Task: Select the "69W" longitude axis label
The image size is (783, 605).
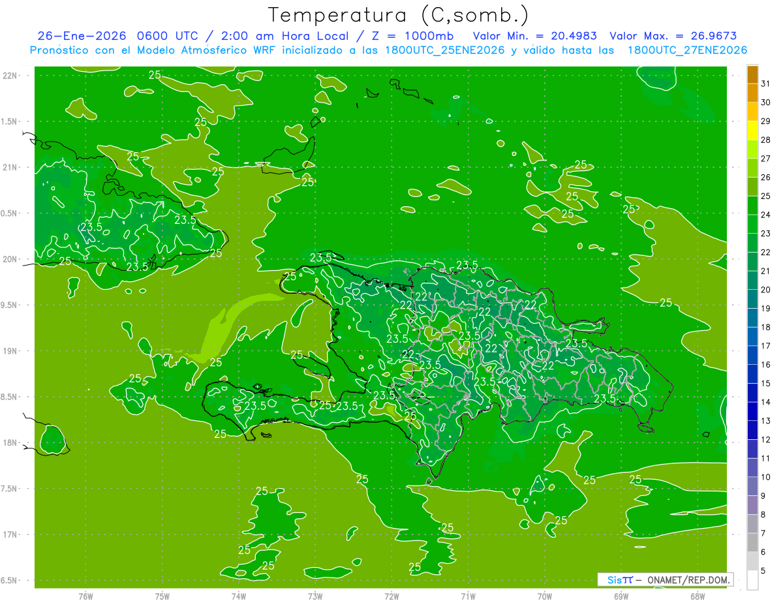Action: coord(621,597)
